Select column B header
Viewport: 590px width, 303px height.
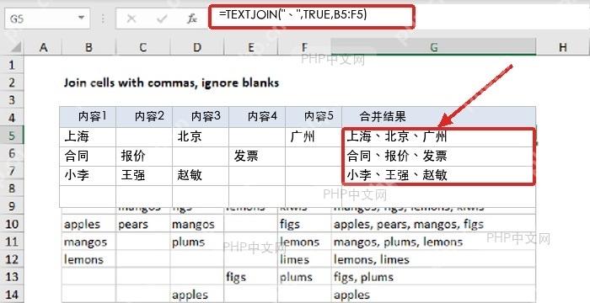tap(88, 47)
